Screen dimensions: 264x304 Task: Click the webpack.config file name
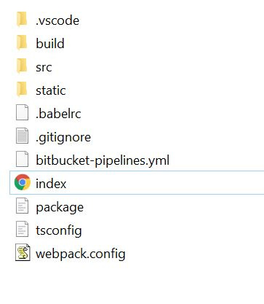(81, 254)
